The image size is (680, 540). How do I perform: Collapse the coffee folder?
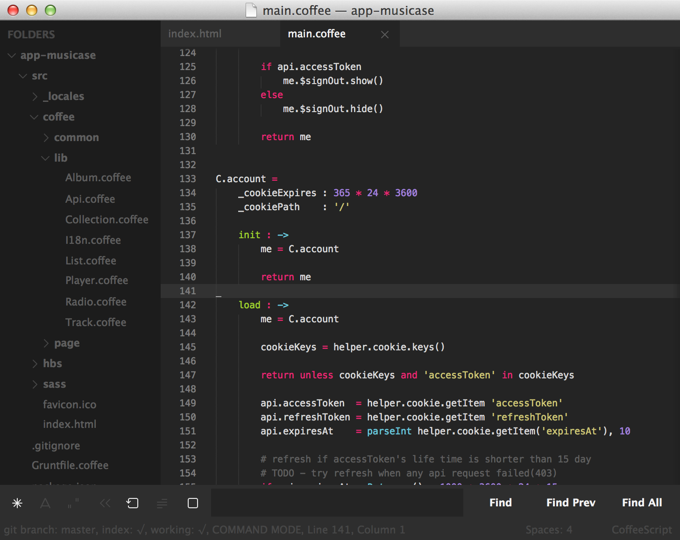click(x=34, y=117)
